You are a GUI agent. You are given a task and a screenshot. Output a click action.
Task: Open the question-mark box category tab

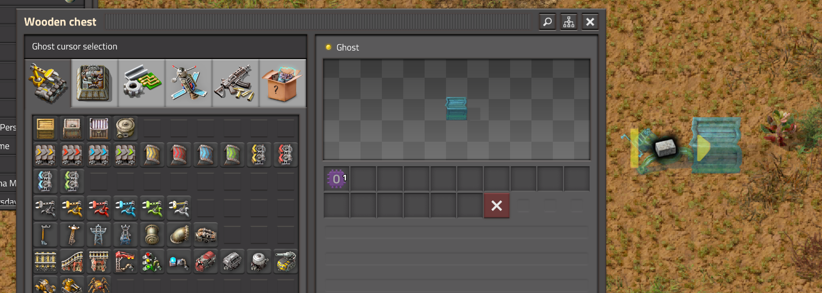[x=283, y=83]
